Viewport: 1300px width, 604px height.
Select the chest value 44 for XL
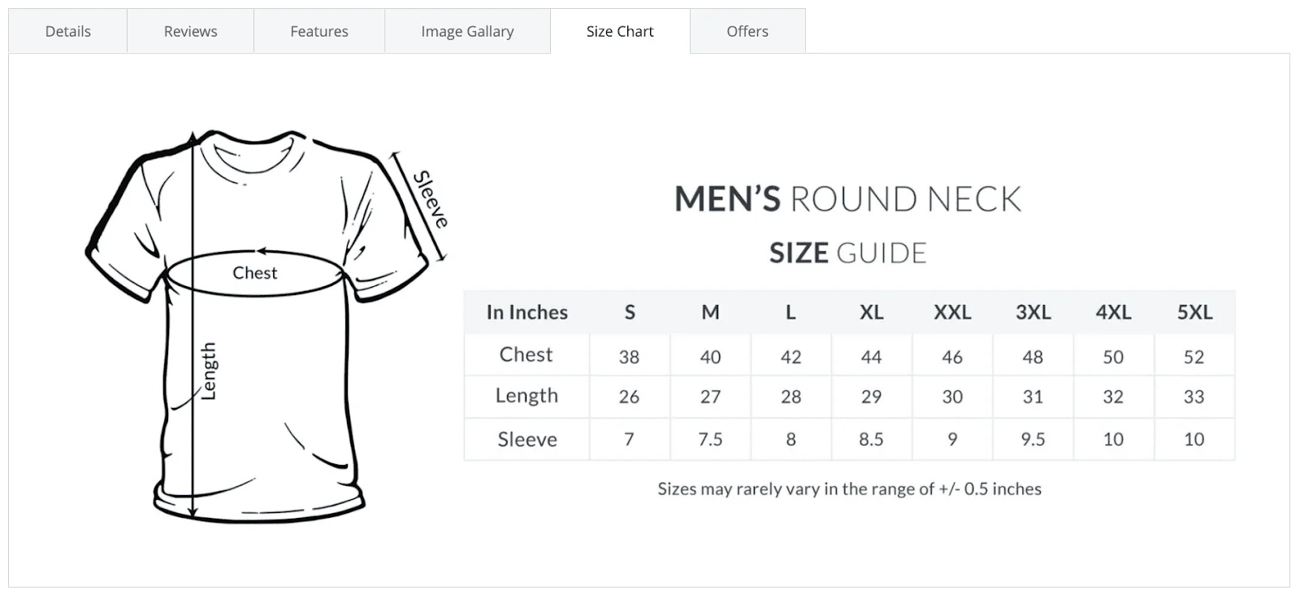point(872,354)
